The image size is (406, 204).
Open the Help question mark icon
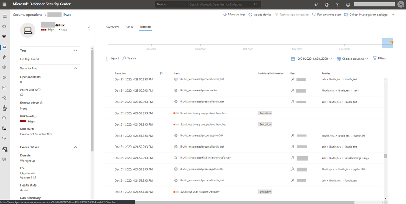(x=337, y=4)
